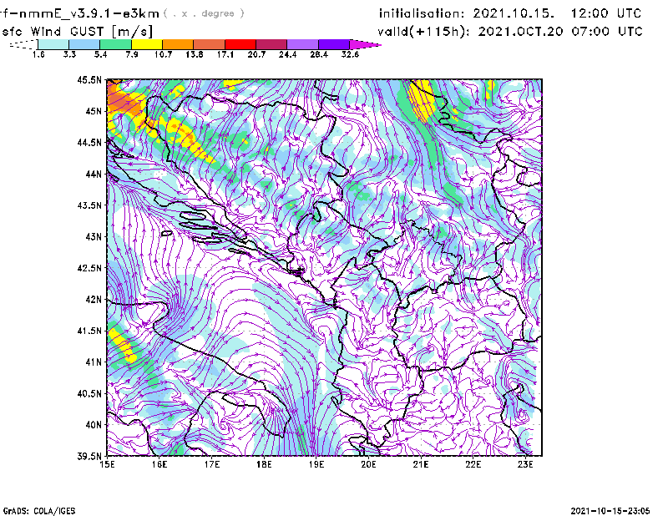Image resolution: width=668 pixels, height=516 pixels.
Task: Click the crimson legend swatch
Action: [x=271, y=44]
